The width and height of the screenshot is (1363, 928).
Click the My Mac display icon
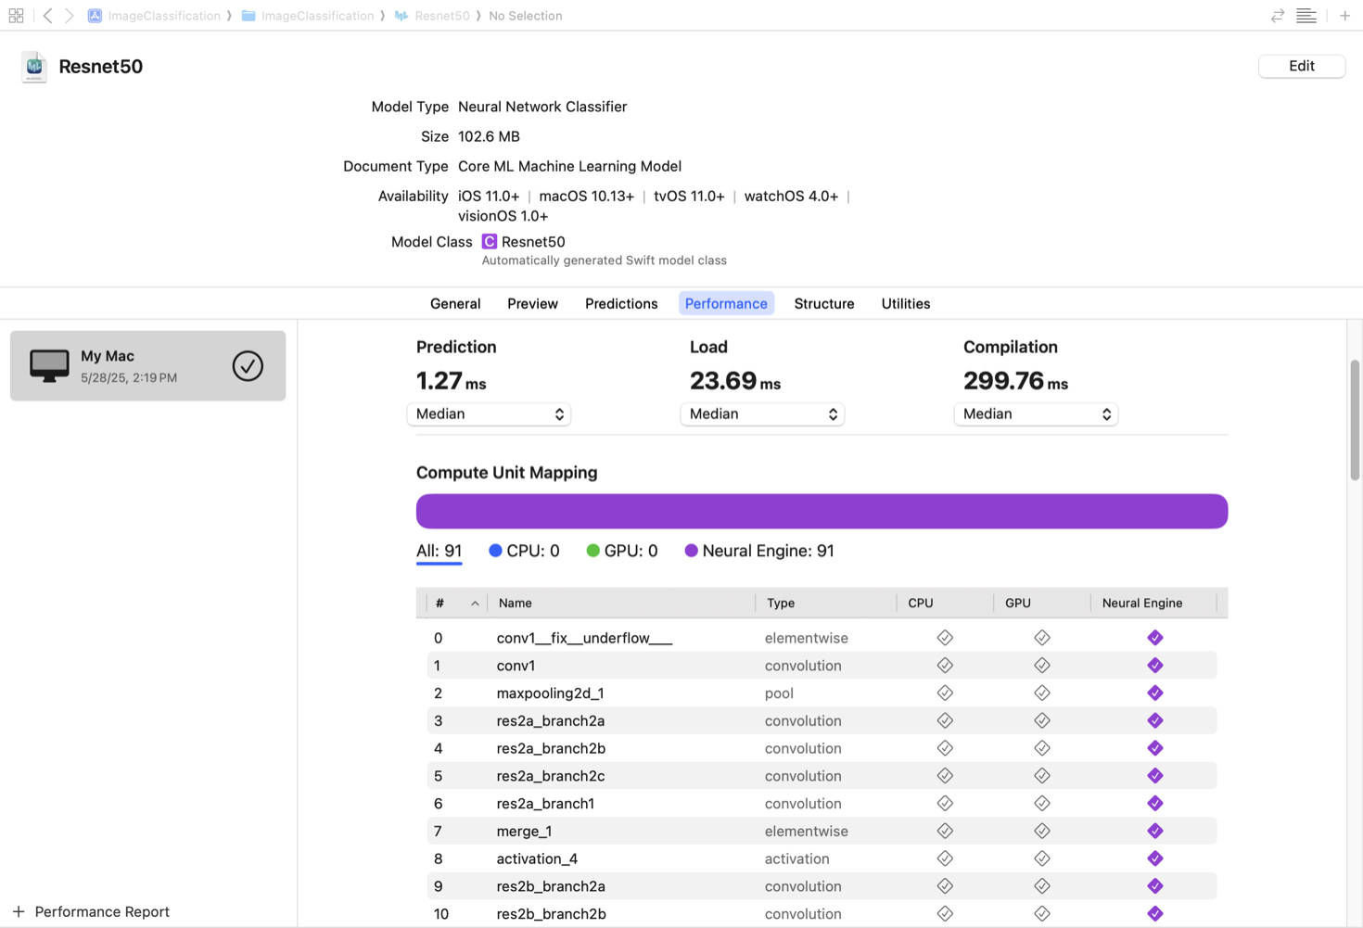tap(49, 366)
